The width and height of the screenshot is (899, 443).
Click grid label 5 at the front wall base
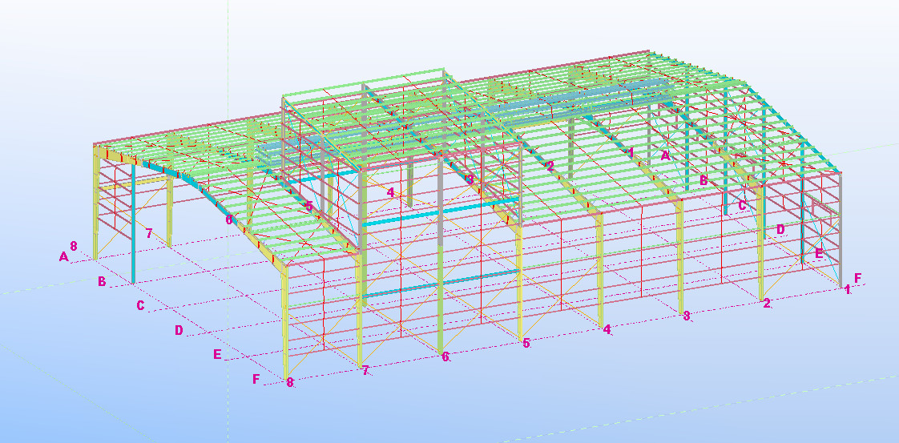click(526, 343)
